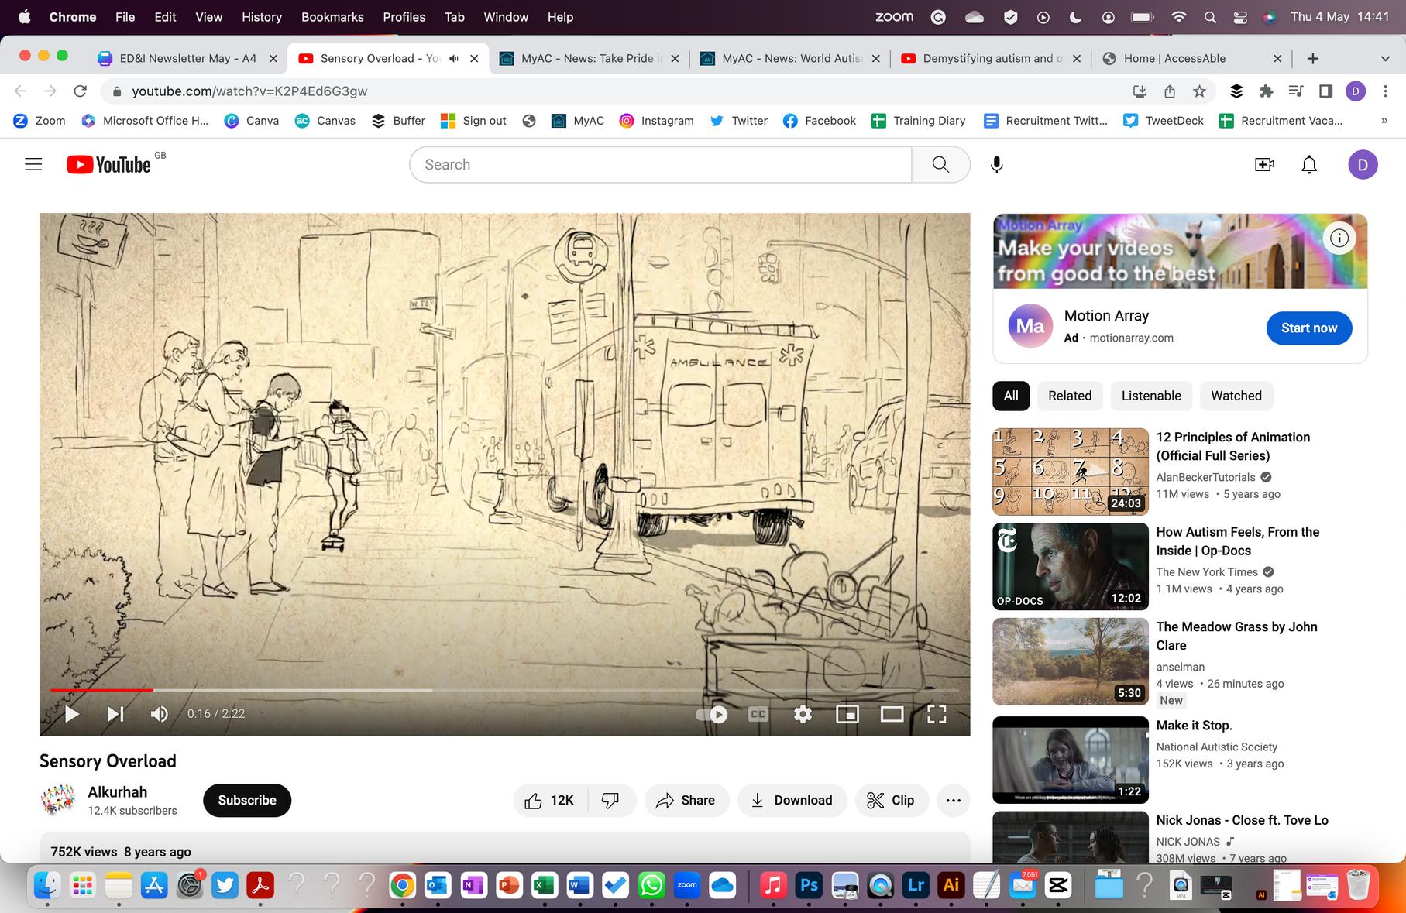The image size is (1406, 913).
Task: Click the Alkurhah channel avatar
Action: click(x=57, y=800)
